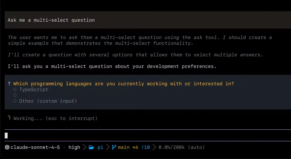
Task: Click the 'I'll ask you a multi-select question' reply
Action: [x=112, y=66]
